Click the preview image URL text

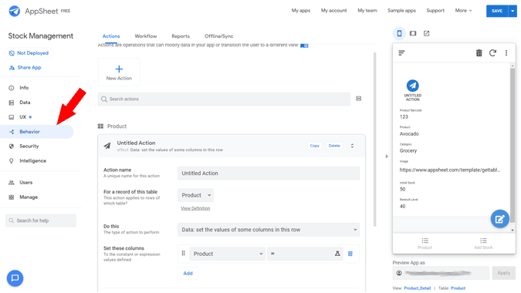tap(449, 170)
